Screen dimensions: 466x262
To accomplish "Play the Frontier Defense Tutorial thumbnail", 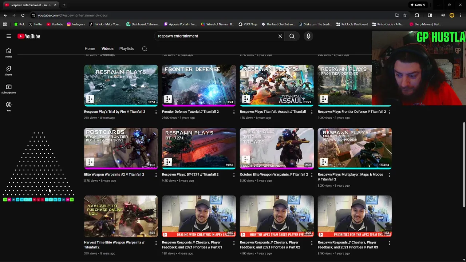I will coord(199,86).
